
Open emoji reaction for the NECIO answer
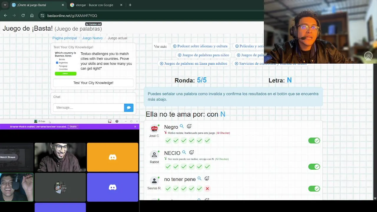click(191, 153)
